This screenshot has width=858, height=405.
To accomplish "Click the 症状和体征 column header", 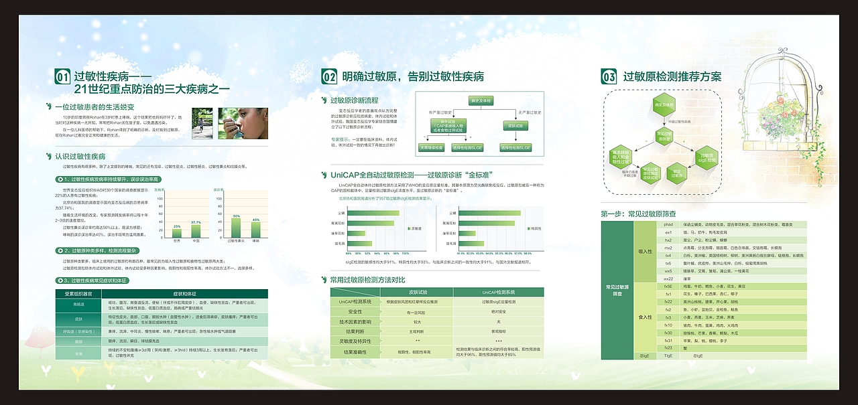I will [185, 294].
